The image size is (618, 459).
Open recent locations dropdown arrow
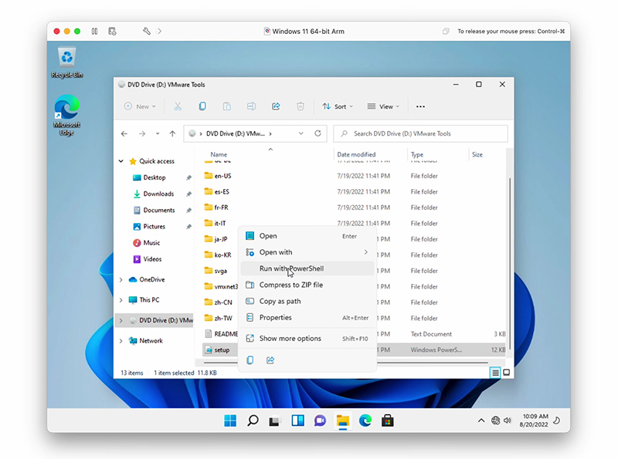pyautogui.click(x=158, y=133)
